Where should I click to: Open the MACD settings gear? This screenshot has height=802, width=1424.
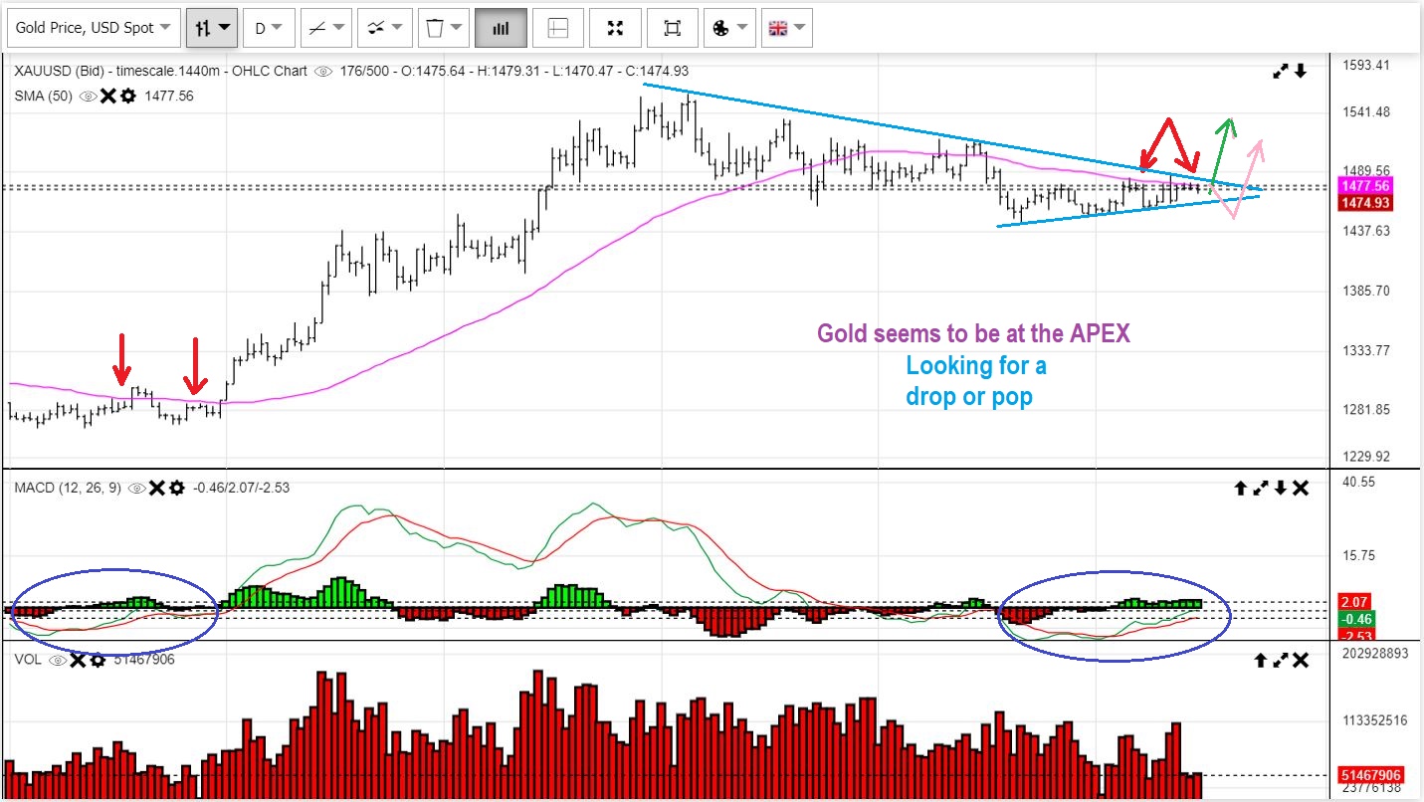(177, 489)
